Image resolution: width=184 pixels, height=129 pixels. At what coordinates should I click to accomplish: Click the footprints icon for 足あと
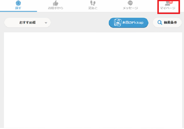[93, 3]
